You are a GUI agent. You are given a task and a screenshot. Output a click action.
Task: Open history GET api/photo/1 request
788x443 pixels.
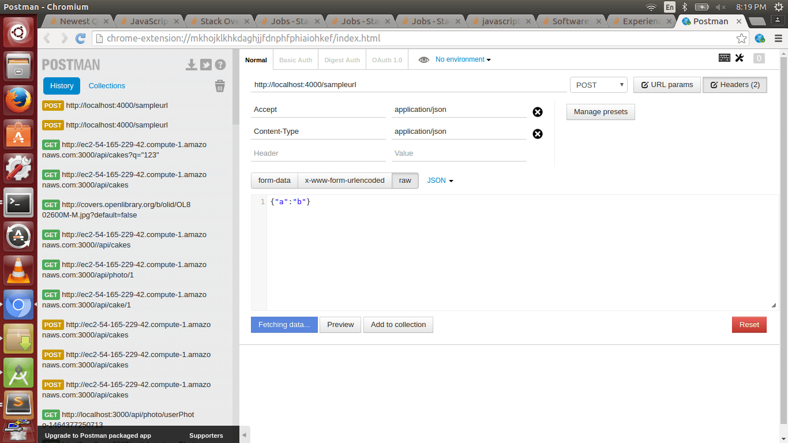click(x=125, y=270)
